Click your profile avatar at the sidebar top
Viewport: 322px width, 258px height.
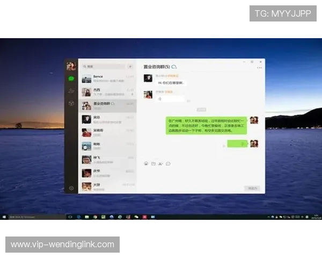tap(71, 66)
